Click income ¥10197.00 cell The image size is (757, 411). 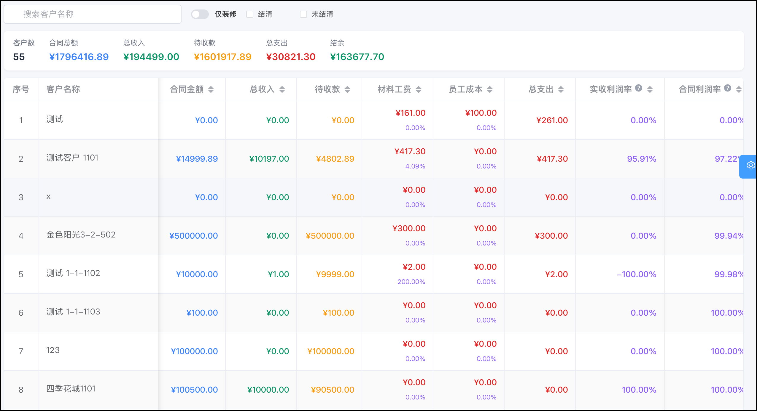[269, 159]
